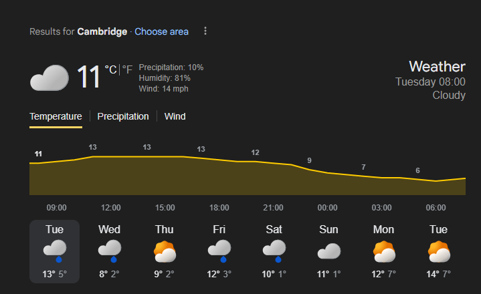This screenshot has width=481, height=294.
Task: Click the large current cloudy condition icon
Action: pos(50,78)
